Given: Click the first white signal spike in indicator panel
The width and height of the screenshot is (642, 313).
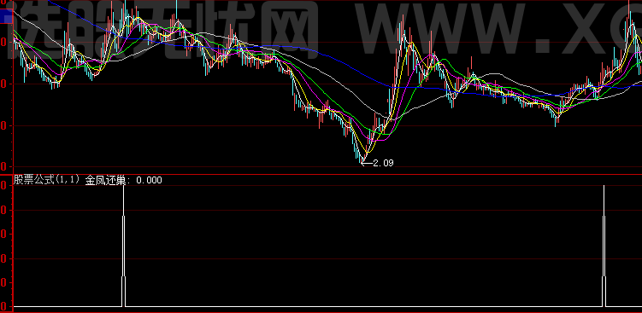Looking at the screenshot, I should [123, 245].
